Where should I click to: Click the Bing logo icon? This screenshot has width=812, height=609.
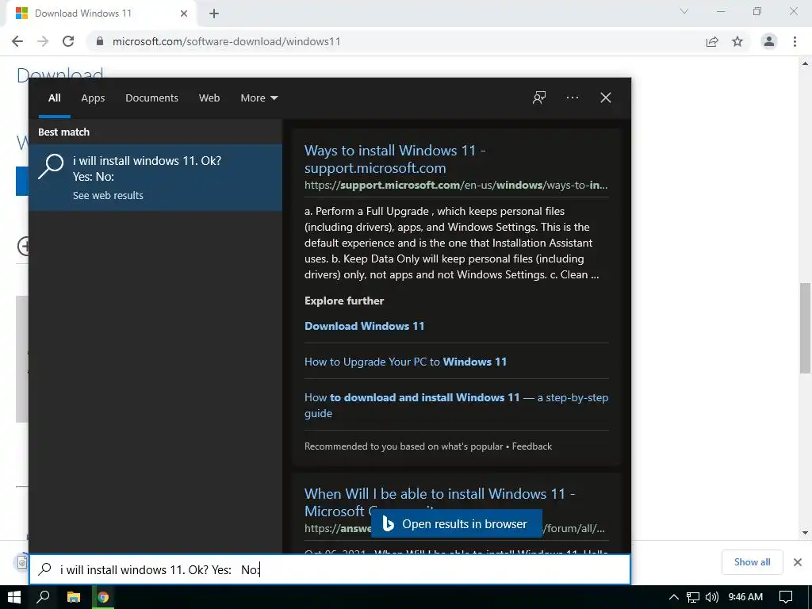click(x=388, y=524)
